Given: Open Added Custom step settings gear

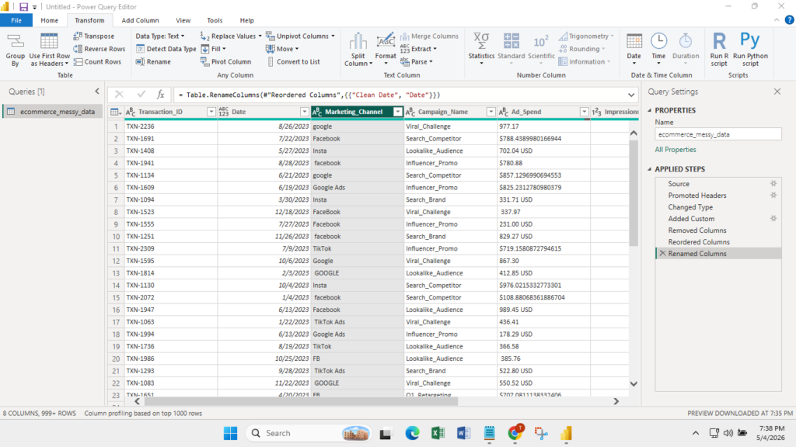Looking at the screenshot, I should click(x=773, y=218).
